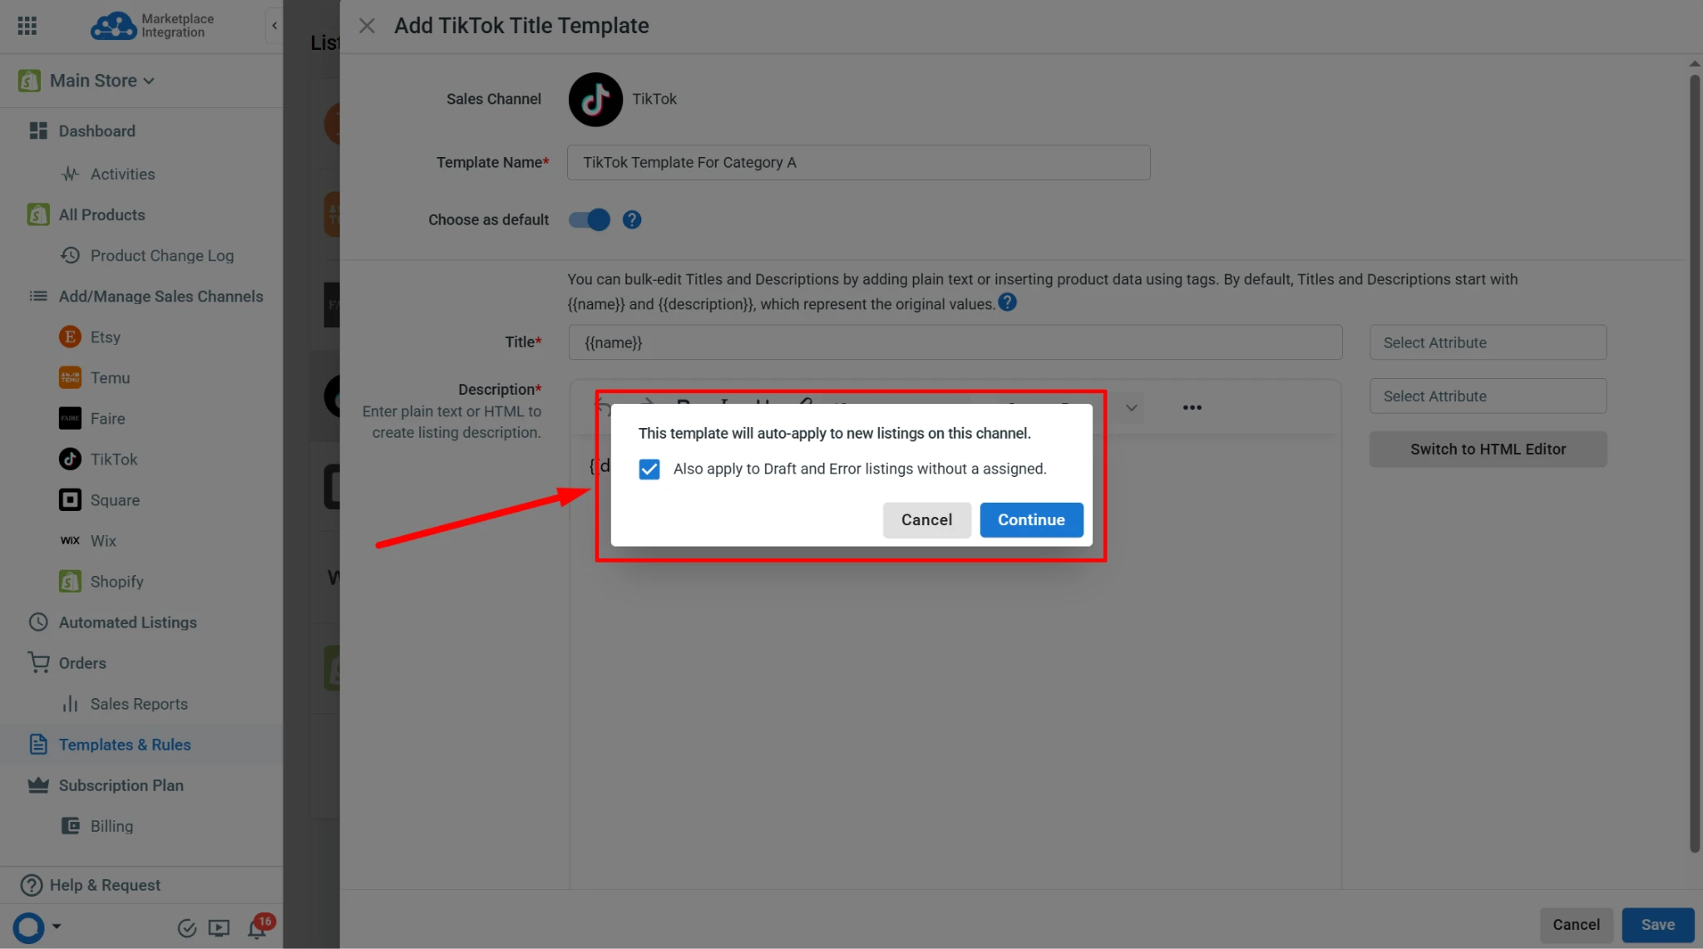Select the Shopify channel icon
Image resolution: width=1703 pixels, height=949 pixels.
[70, 581]
